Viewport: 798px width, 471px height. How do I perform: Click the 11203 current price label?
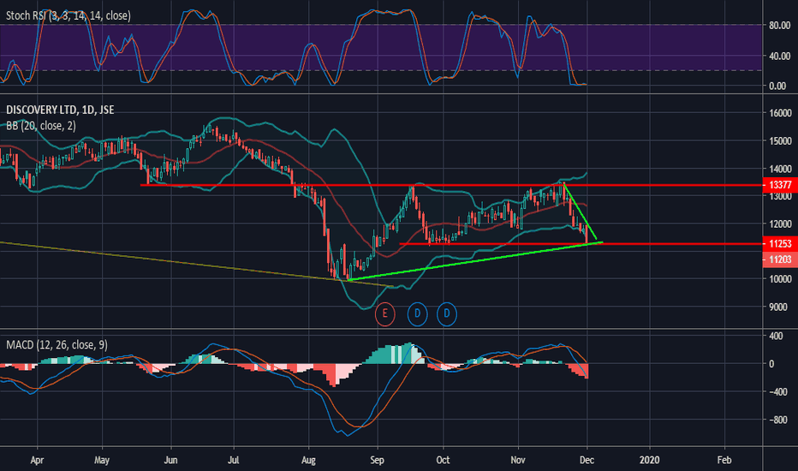pos(780,259)
